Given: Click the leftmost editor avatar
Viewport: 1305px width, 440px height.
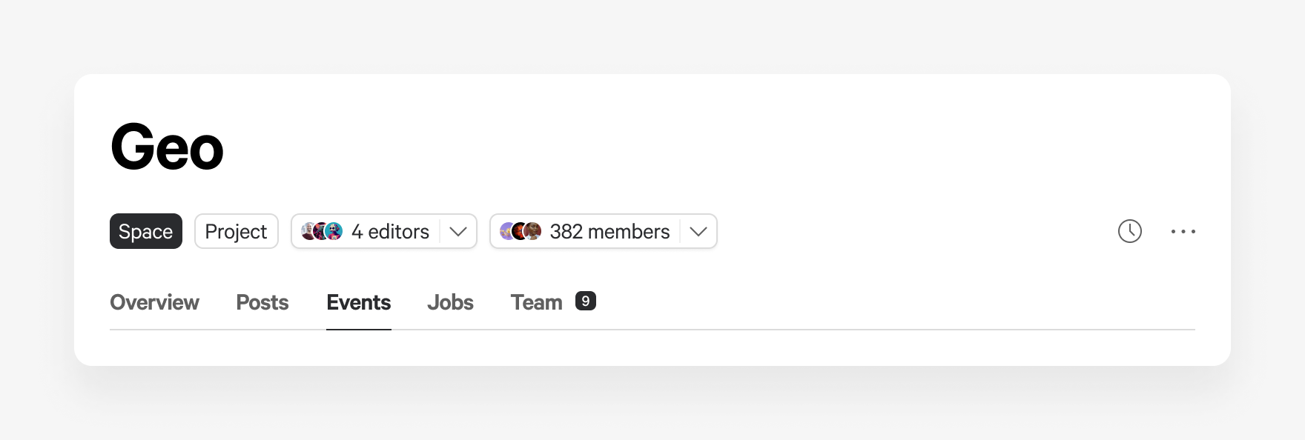Looking at the screenshot, I should click(308, 231).
